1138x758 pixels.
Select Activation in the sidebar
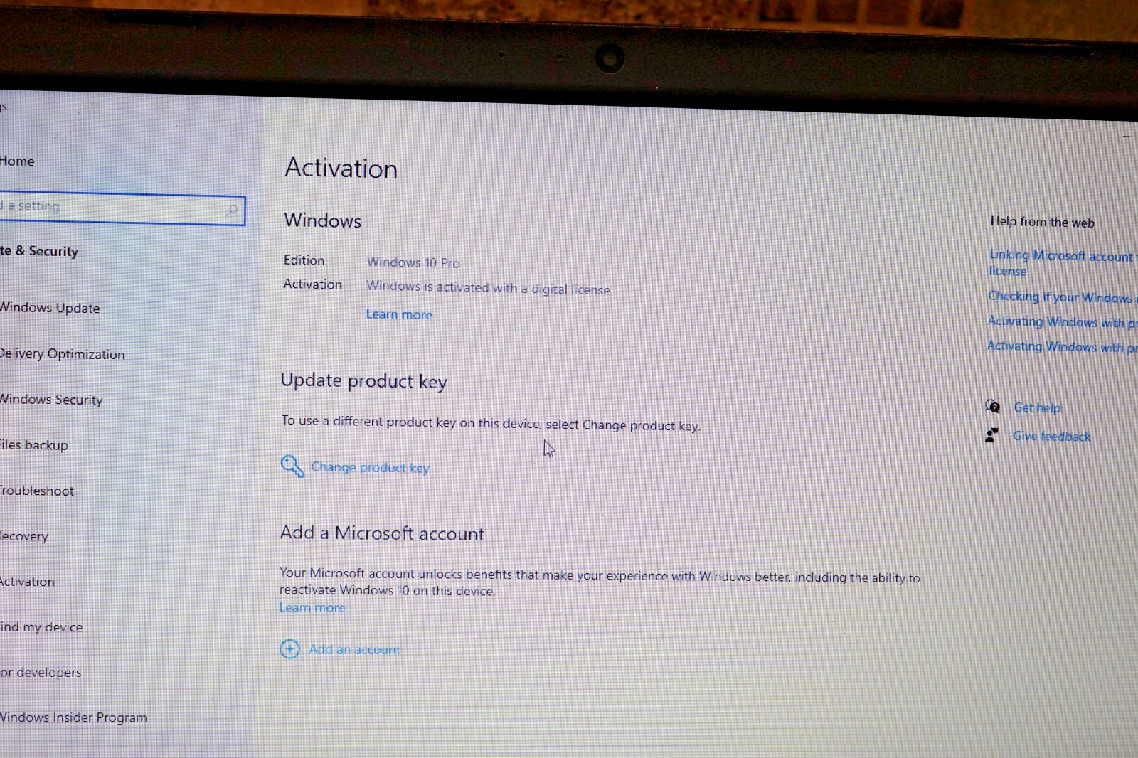click(x=27, y=582)
